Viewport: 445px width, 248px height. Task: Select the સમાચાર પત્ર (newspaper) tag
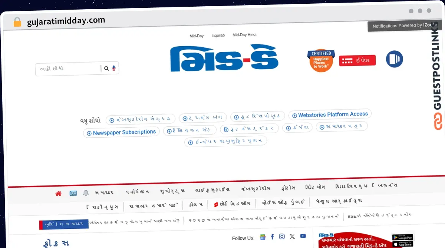pos(342,126)
